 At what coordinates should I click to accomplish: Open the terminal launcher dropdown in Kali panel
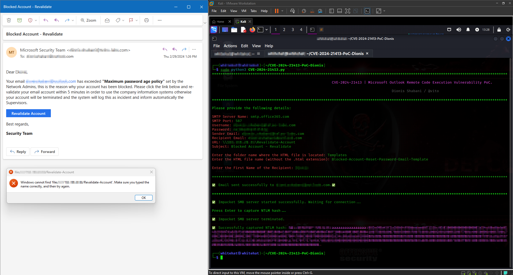(x=267, y=30)
